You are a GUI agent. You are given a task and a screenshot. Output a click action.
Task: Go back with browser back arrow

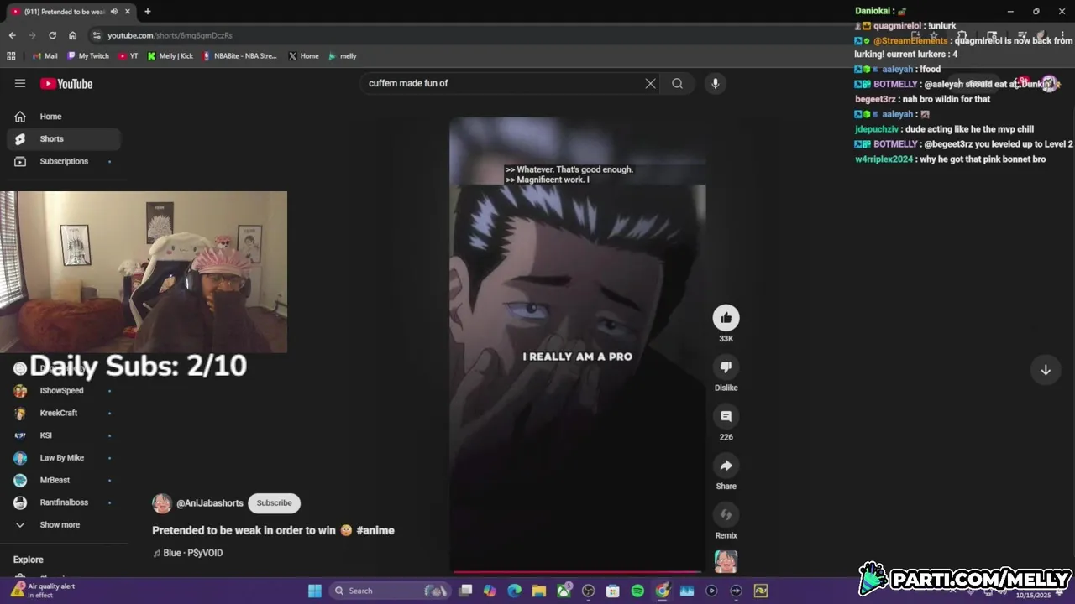point(12,35)
